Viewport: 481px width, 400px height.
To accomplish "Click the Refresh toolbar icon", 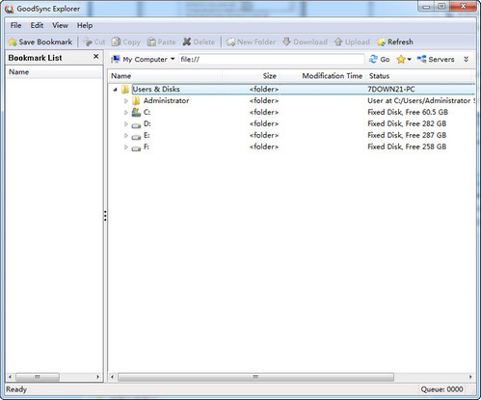I will point(381,42).
